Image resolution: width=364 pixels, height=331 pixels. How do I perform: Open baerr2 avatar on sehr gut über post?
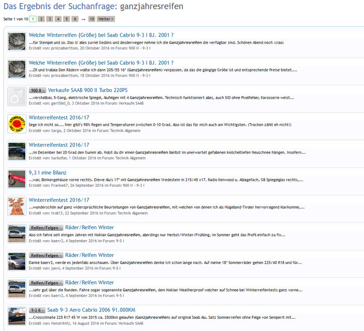(17, 289)
